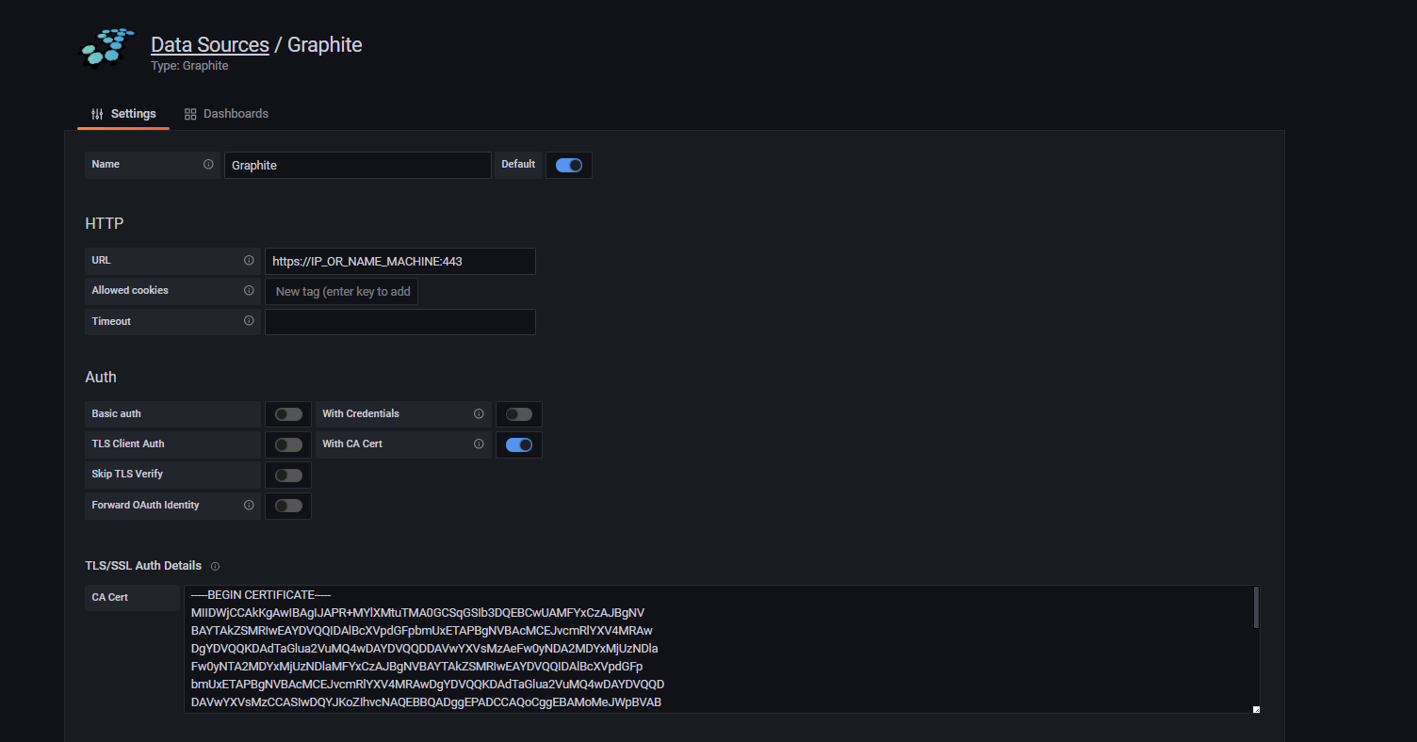Click info icon for With Credentials
The height and width of the screenshot is (742, 1417).
pyautogui.click(x=479, y=414)
